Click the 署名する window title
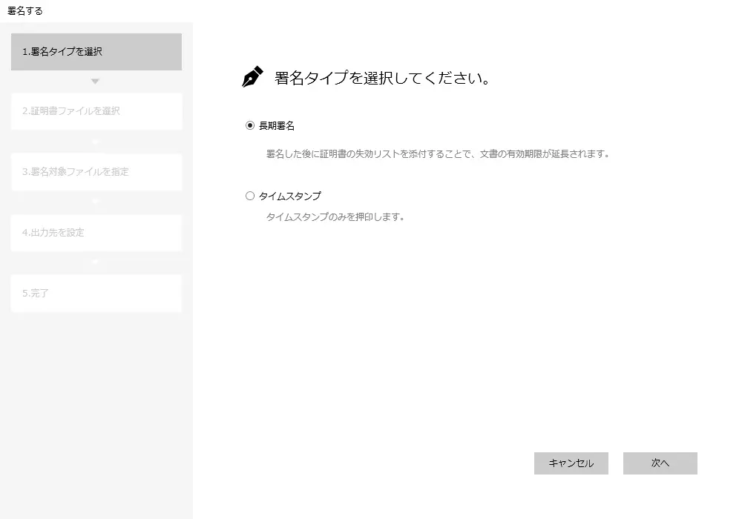 [x=25, y=10]
